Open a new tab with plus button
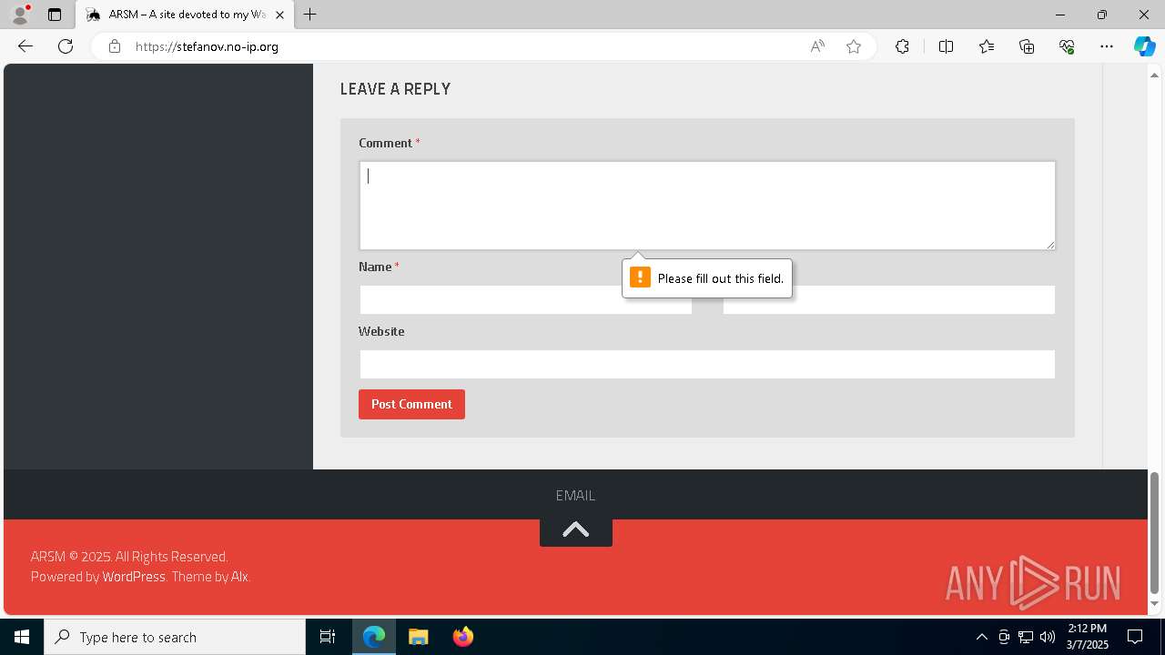This screenshot has width=1165, height=655. click(x=310, y=15)
